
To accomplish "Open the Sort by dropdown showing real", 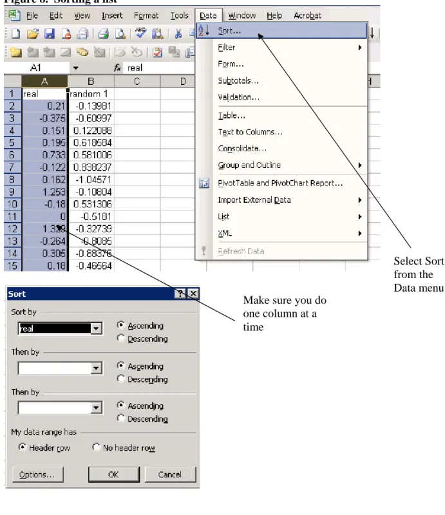I will (96, 328).
